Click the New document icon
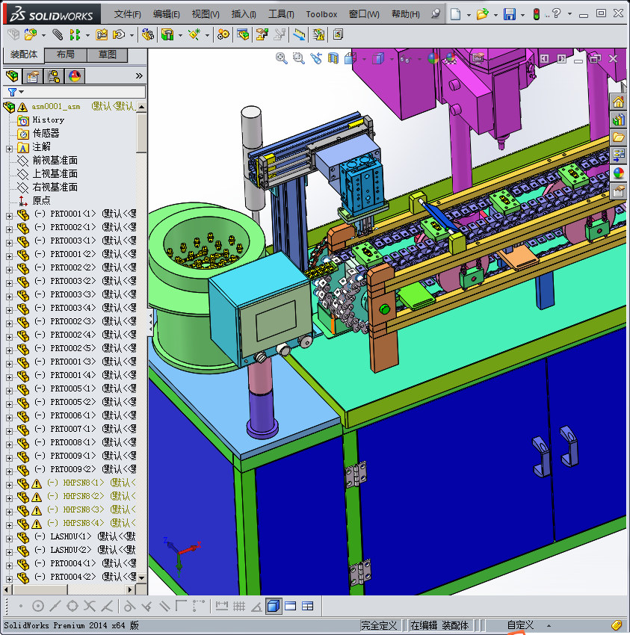 pyautogui.click(x=456, y=14)
